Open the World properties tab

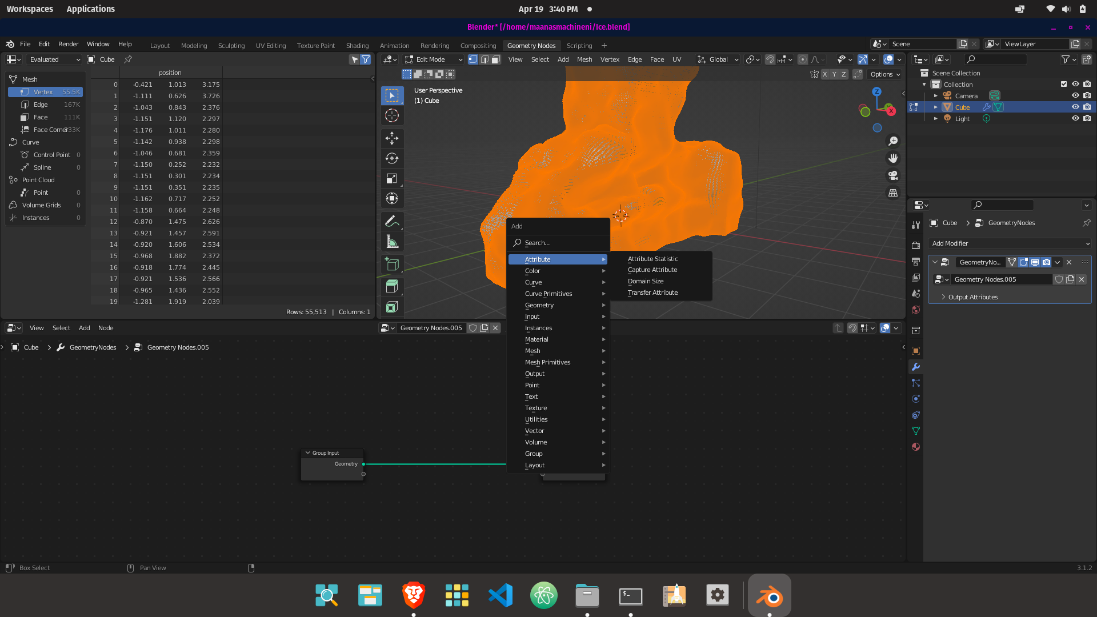[x=916, y=310]
